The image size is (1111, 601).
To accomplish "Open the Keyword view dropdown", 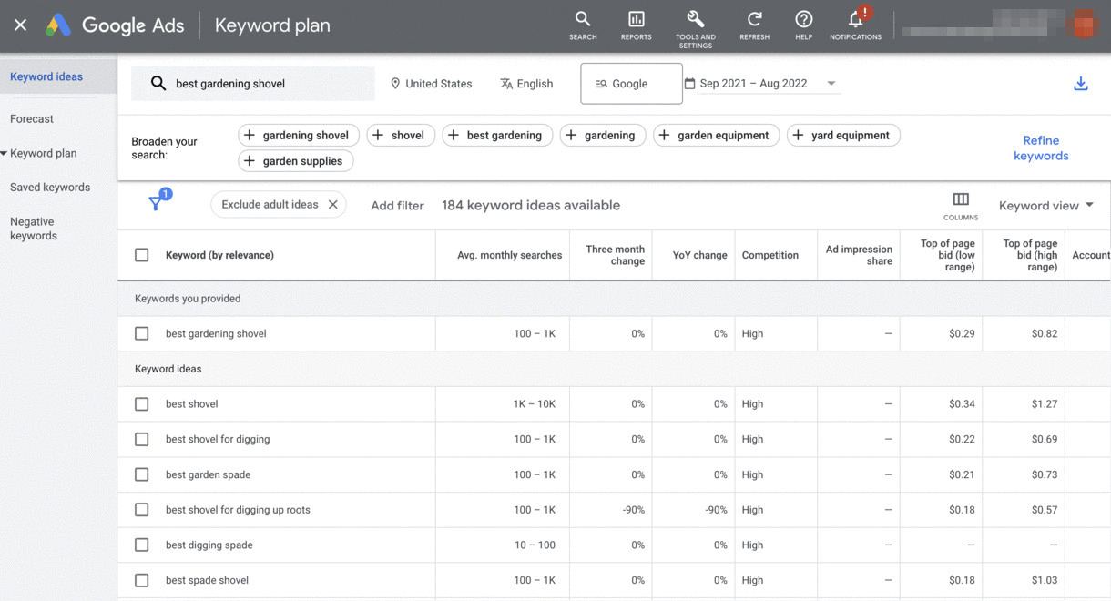I will pyautogui.click(x=1045, y=206).
